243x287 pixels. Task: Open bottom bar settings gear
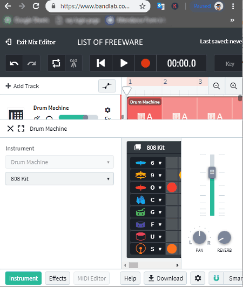tap(198, 278)
